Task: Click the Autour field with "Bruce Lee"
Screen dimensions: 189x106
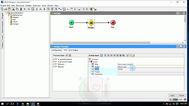Action: tap(151, 67)
